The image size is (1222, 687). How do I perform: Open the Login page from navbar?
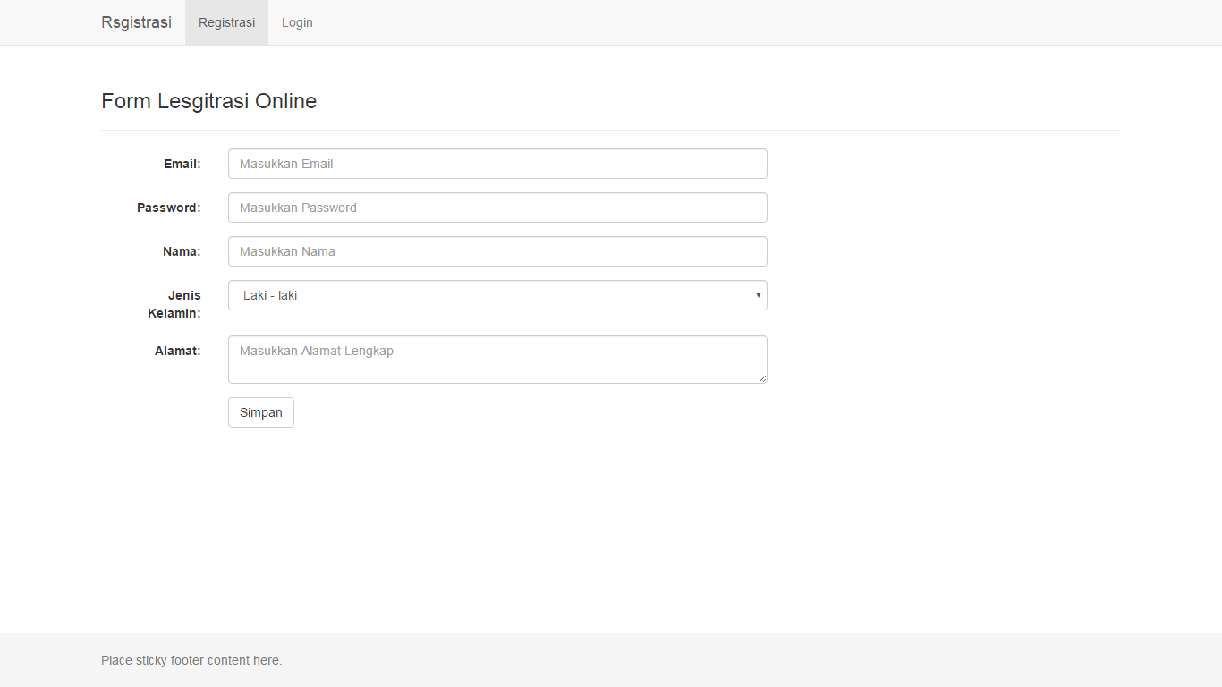pos(297,22)
